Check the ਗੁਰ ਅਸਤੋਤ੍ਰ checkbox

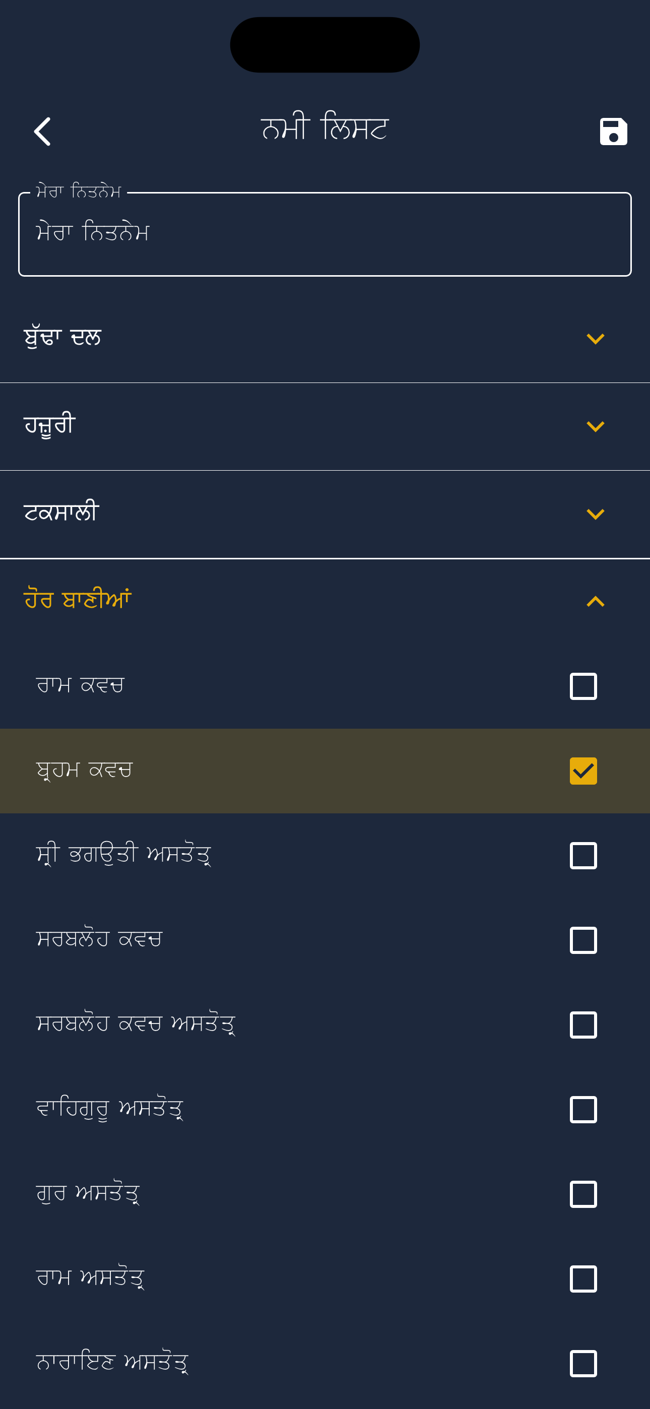click(x=583, y=1195)
